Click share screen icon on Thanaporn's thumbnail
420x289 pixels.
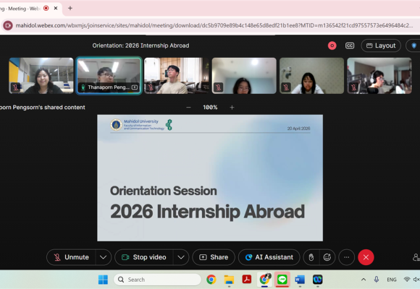point(135,87)
